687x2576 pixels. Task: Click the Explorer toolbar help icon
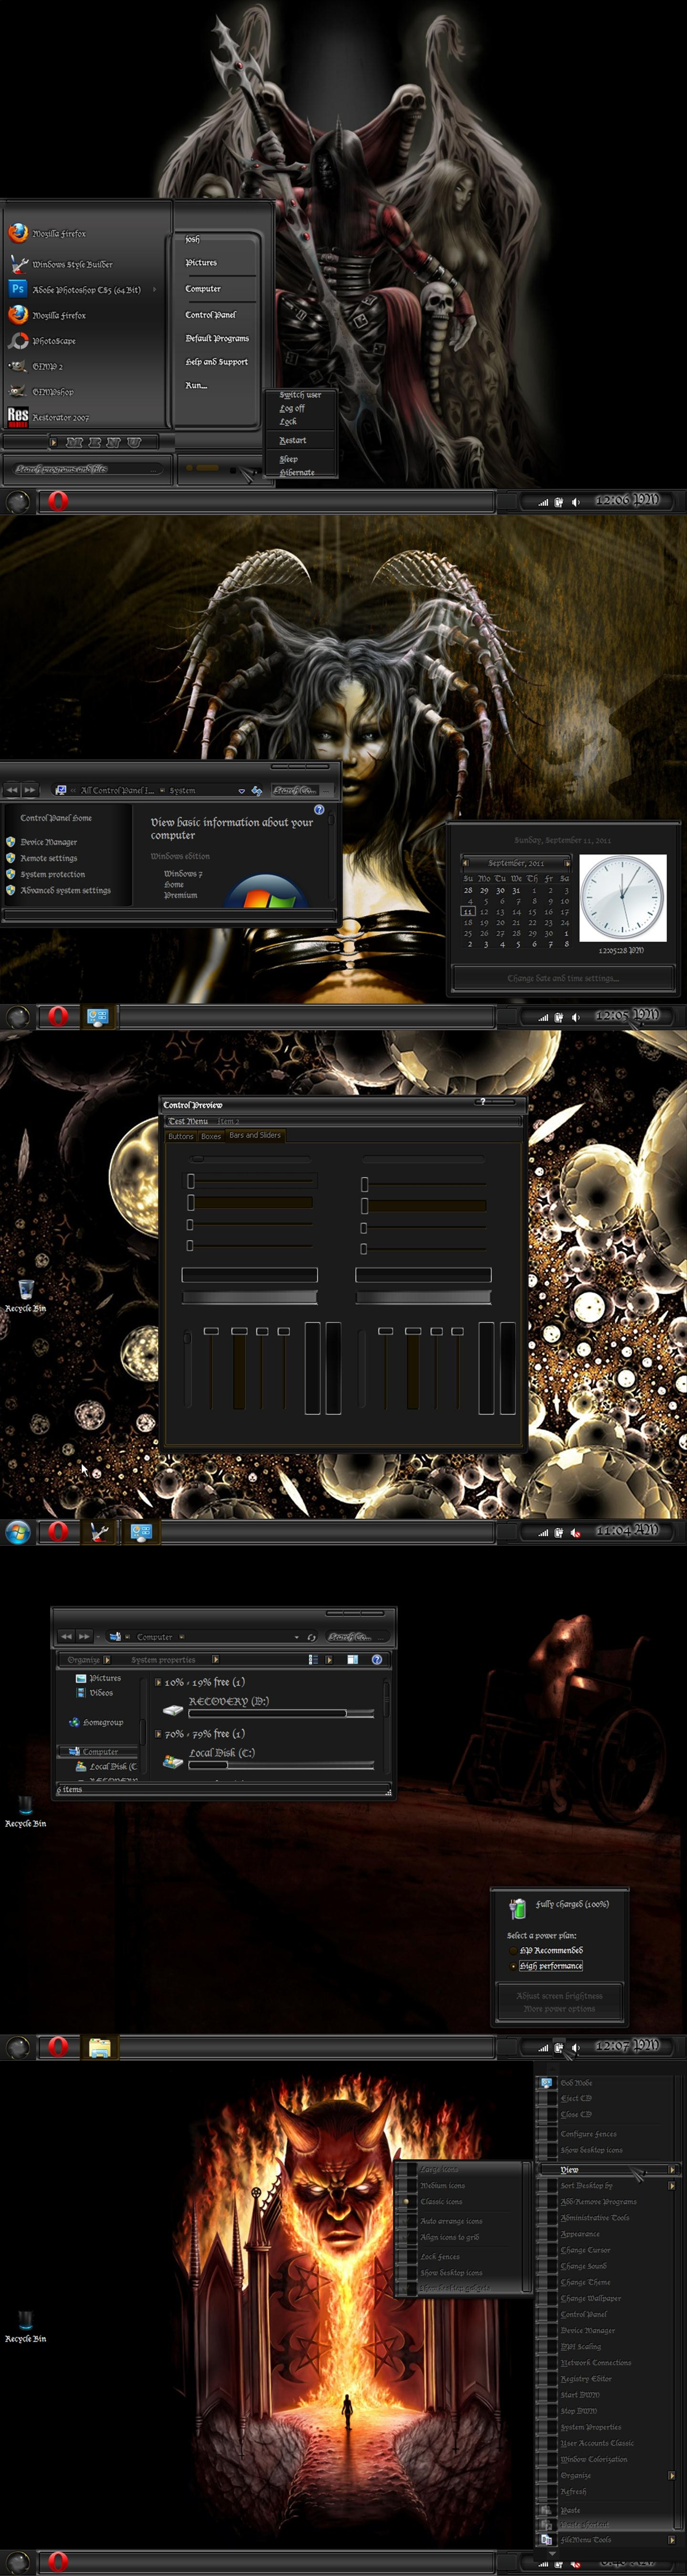pos(377,1659)
